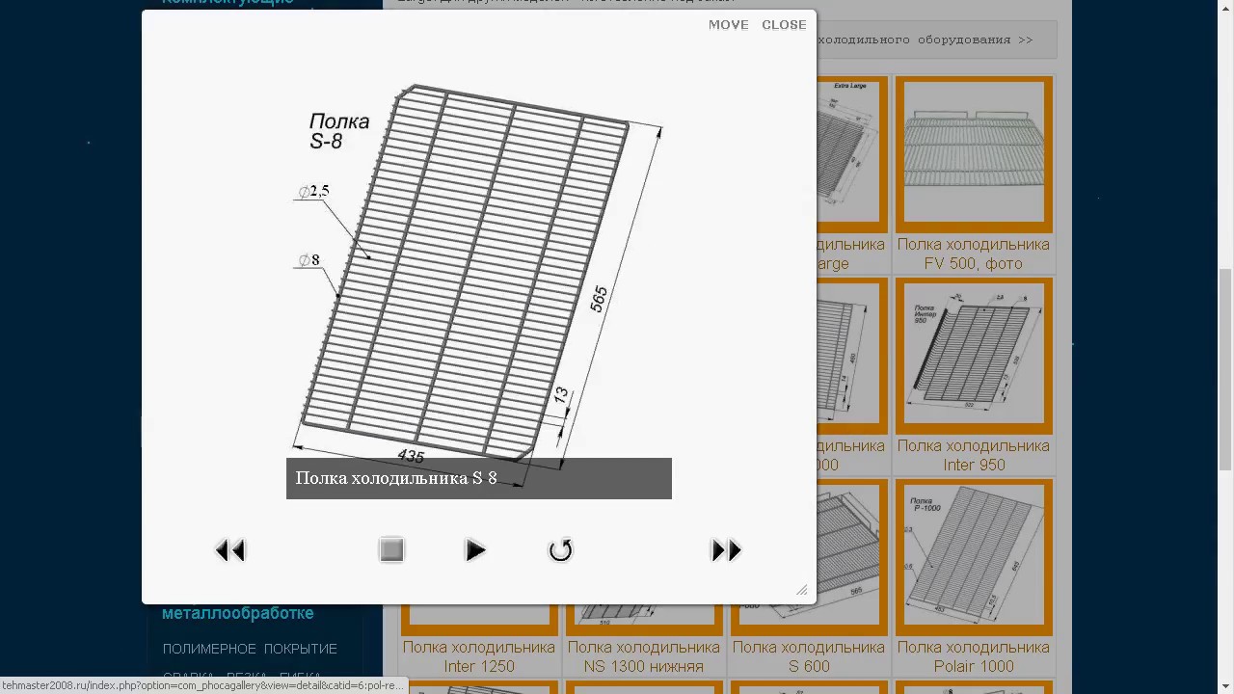Open link Полка холодильника Polair 1000
Image resolution: width=1234 pixels, height=694 pixels.
(x=974, y=656)
